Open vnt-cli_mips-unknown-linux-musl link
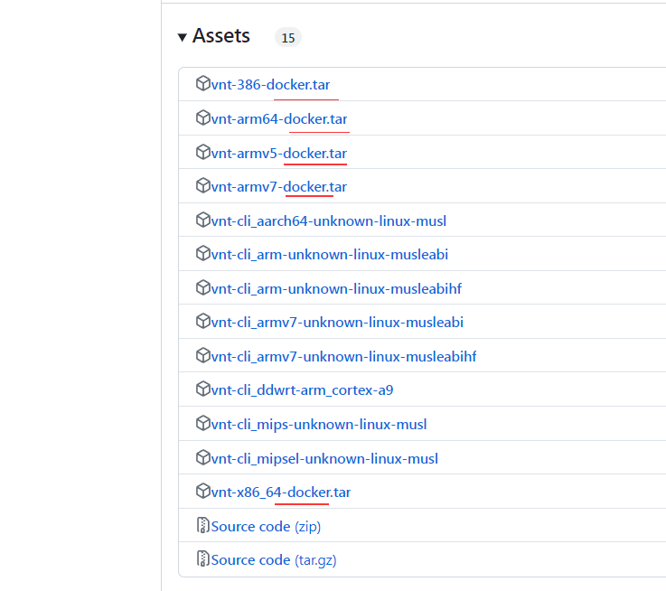Image resolution: width=666 pixels, height=591 pixels. [319, 425]
